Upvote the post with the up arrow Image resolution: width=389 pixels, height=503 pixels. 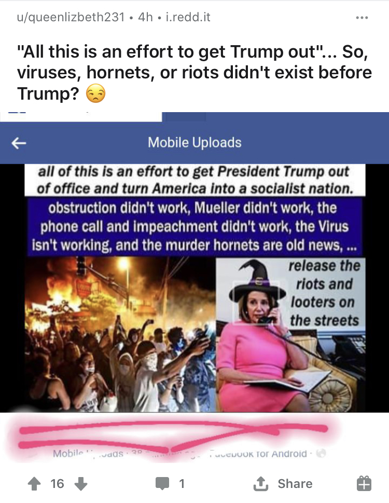pyautogui.click(x=34, y=483)
